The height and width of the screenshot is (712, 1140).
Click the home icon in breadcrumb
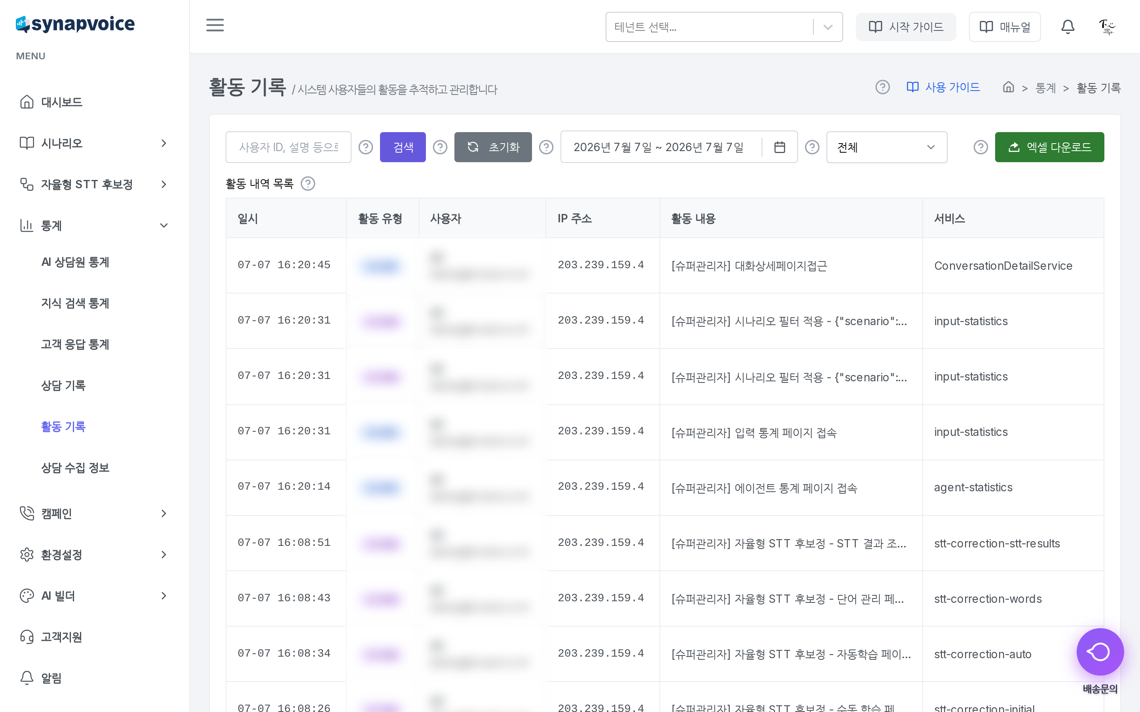point(1008,87)
